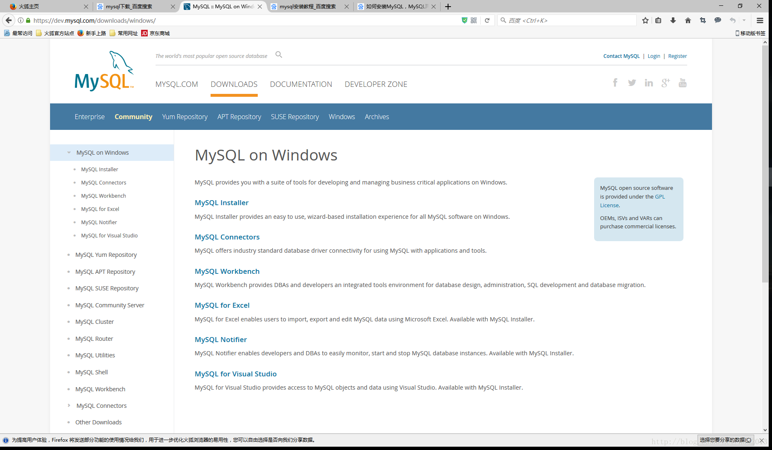Open the APT Repository subtab
The image size is (772, 450).
coord(239,117)
